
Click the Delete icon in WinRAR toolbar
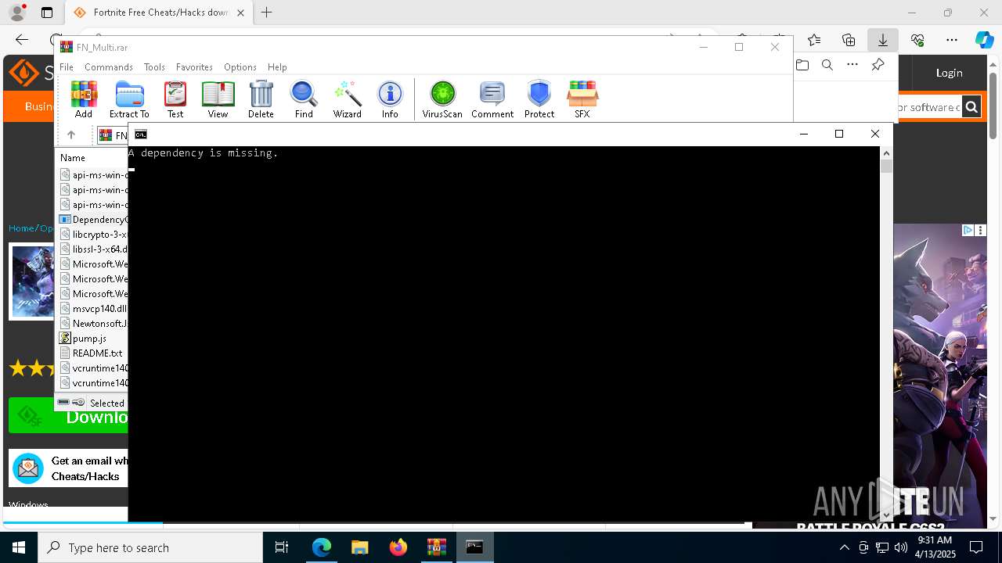click(x=261, y=99)
